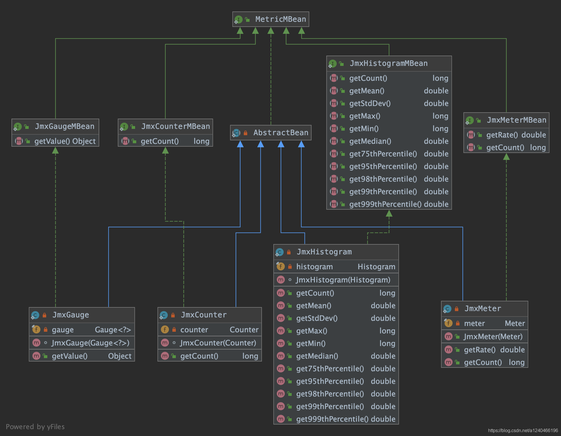Select getValue() row in JmxGauge class
The height and width of the screenshot is (436, 561).
[x=70, y=356]
